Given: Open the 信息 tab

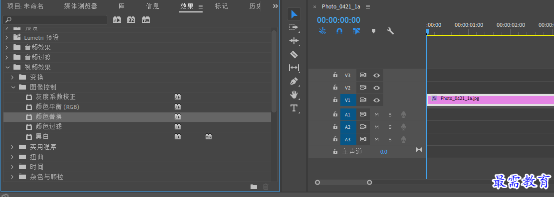Looking at the screenshot, I should [x=153, y=6].
